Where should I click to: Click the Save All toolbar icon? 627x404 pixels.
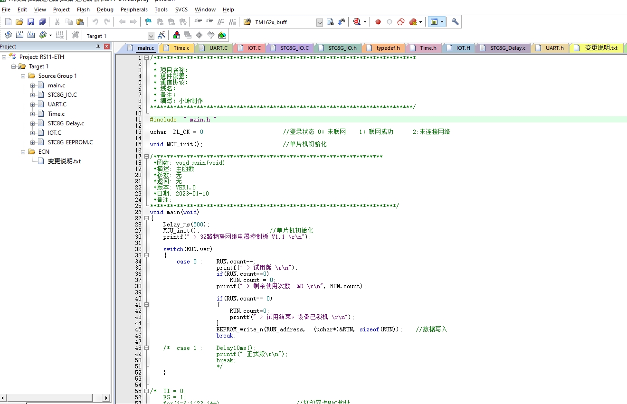(42, 22)
